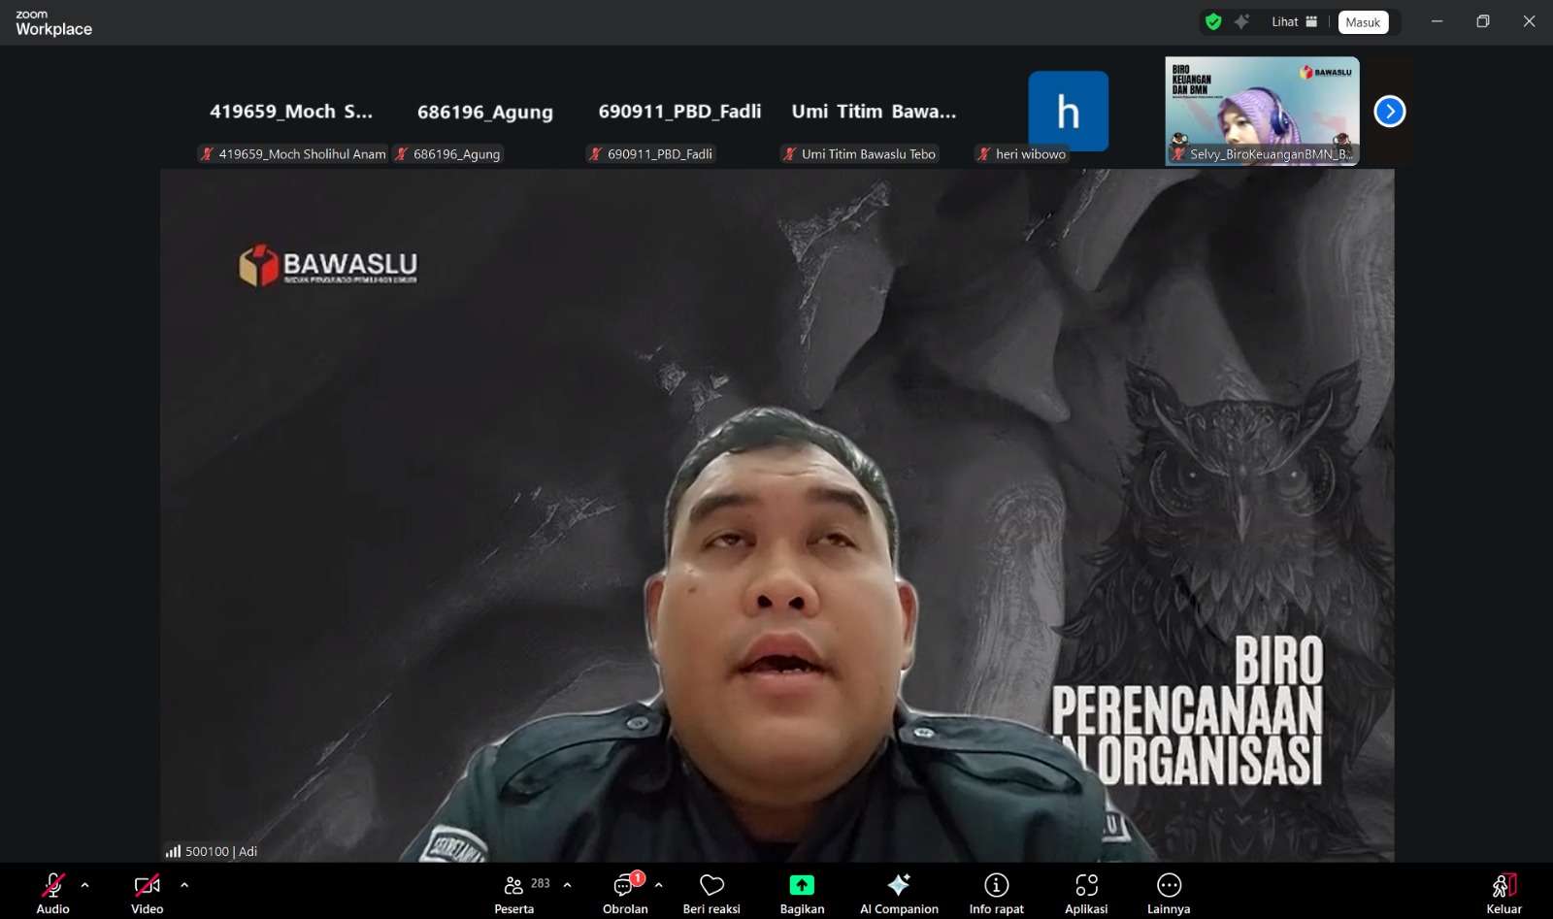Viewport: 1553px width, 919px height.
Task: Expand the Peserta options caret
Action: [568, 885]
